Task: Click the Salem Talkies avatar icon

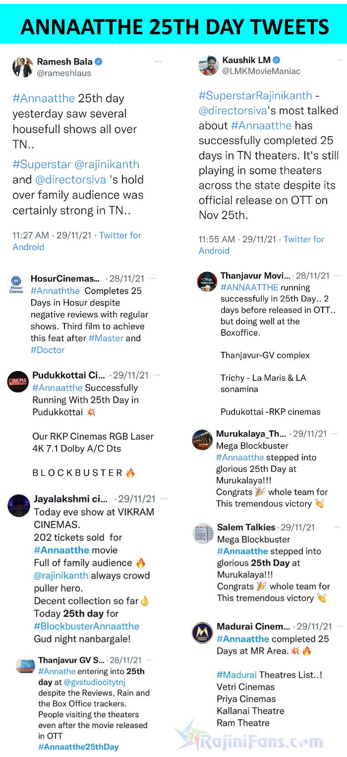Action: [x=202, y=533]
